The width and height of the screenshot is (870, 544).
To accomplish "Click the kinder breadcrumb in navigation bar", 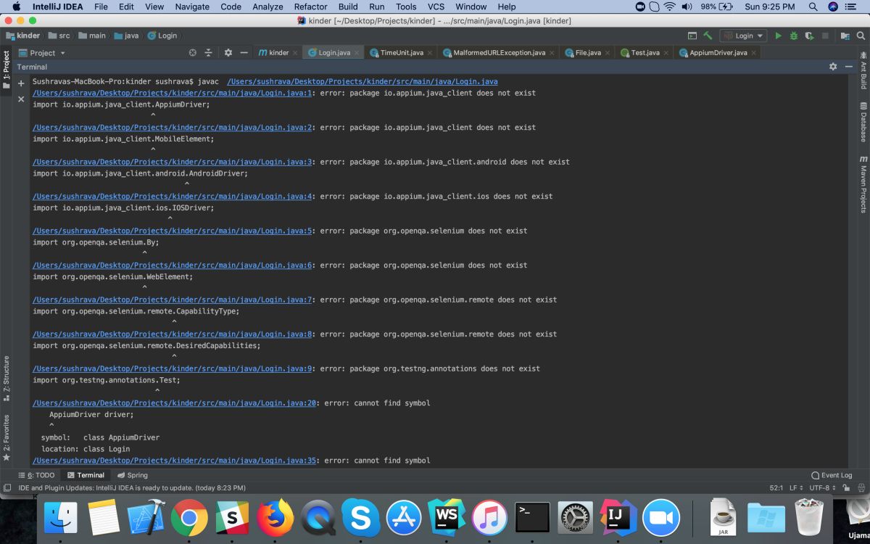I will pos(23,36).
